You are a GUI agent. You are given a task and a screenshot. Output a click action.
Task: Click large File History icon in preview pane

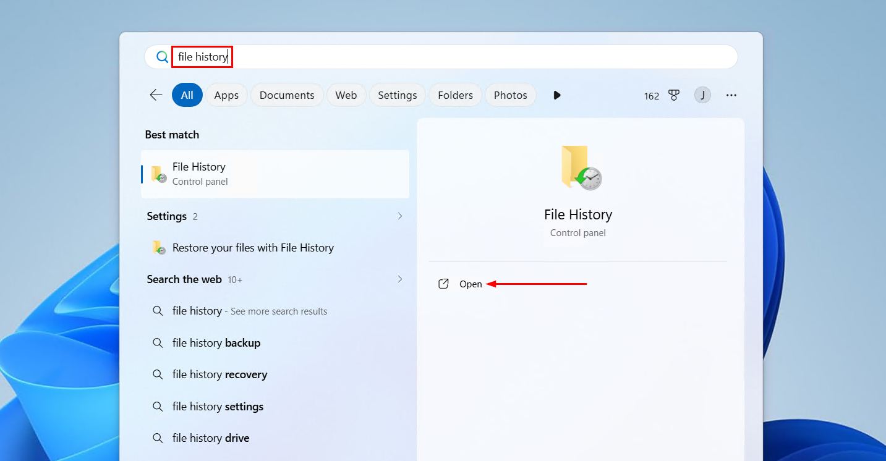coord(581,167)
